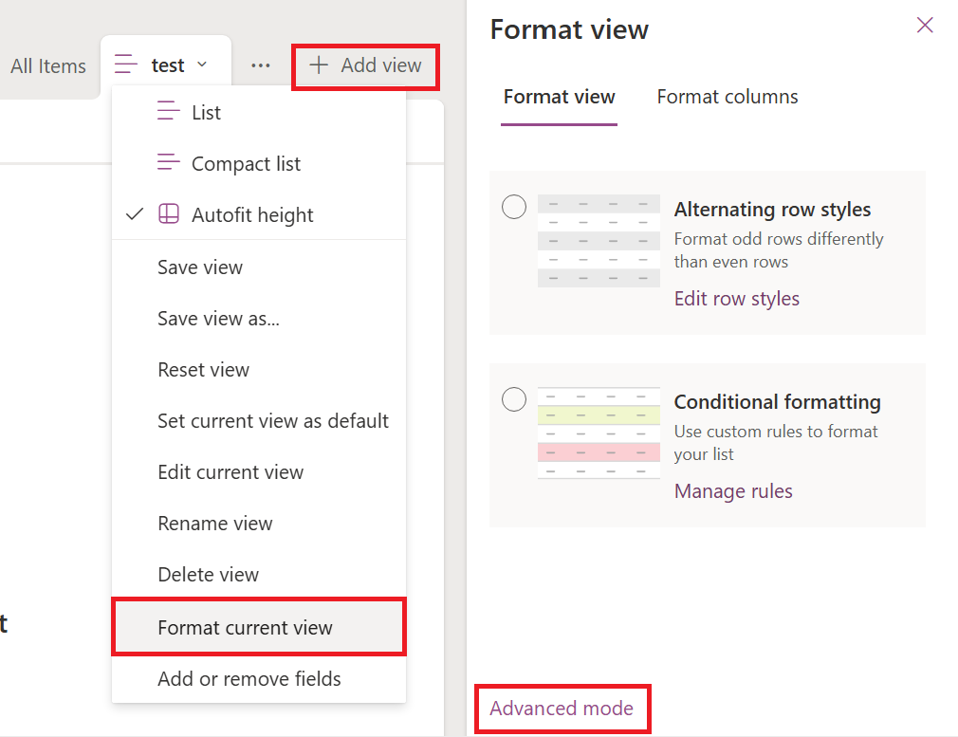
Task: Click the Compact list icon
Action: [169, 163]
